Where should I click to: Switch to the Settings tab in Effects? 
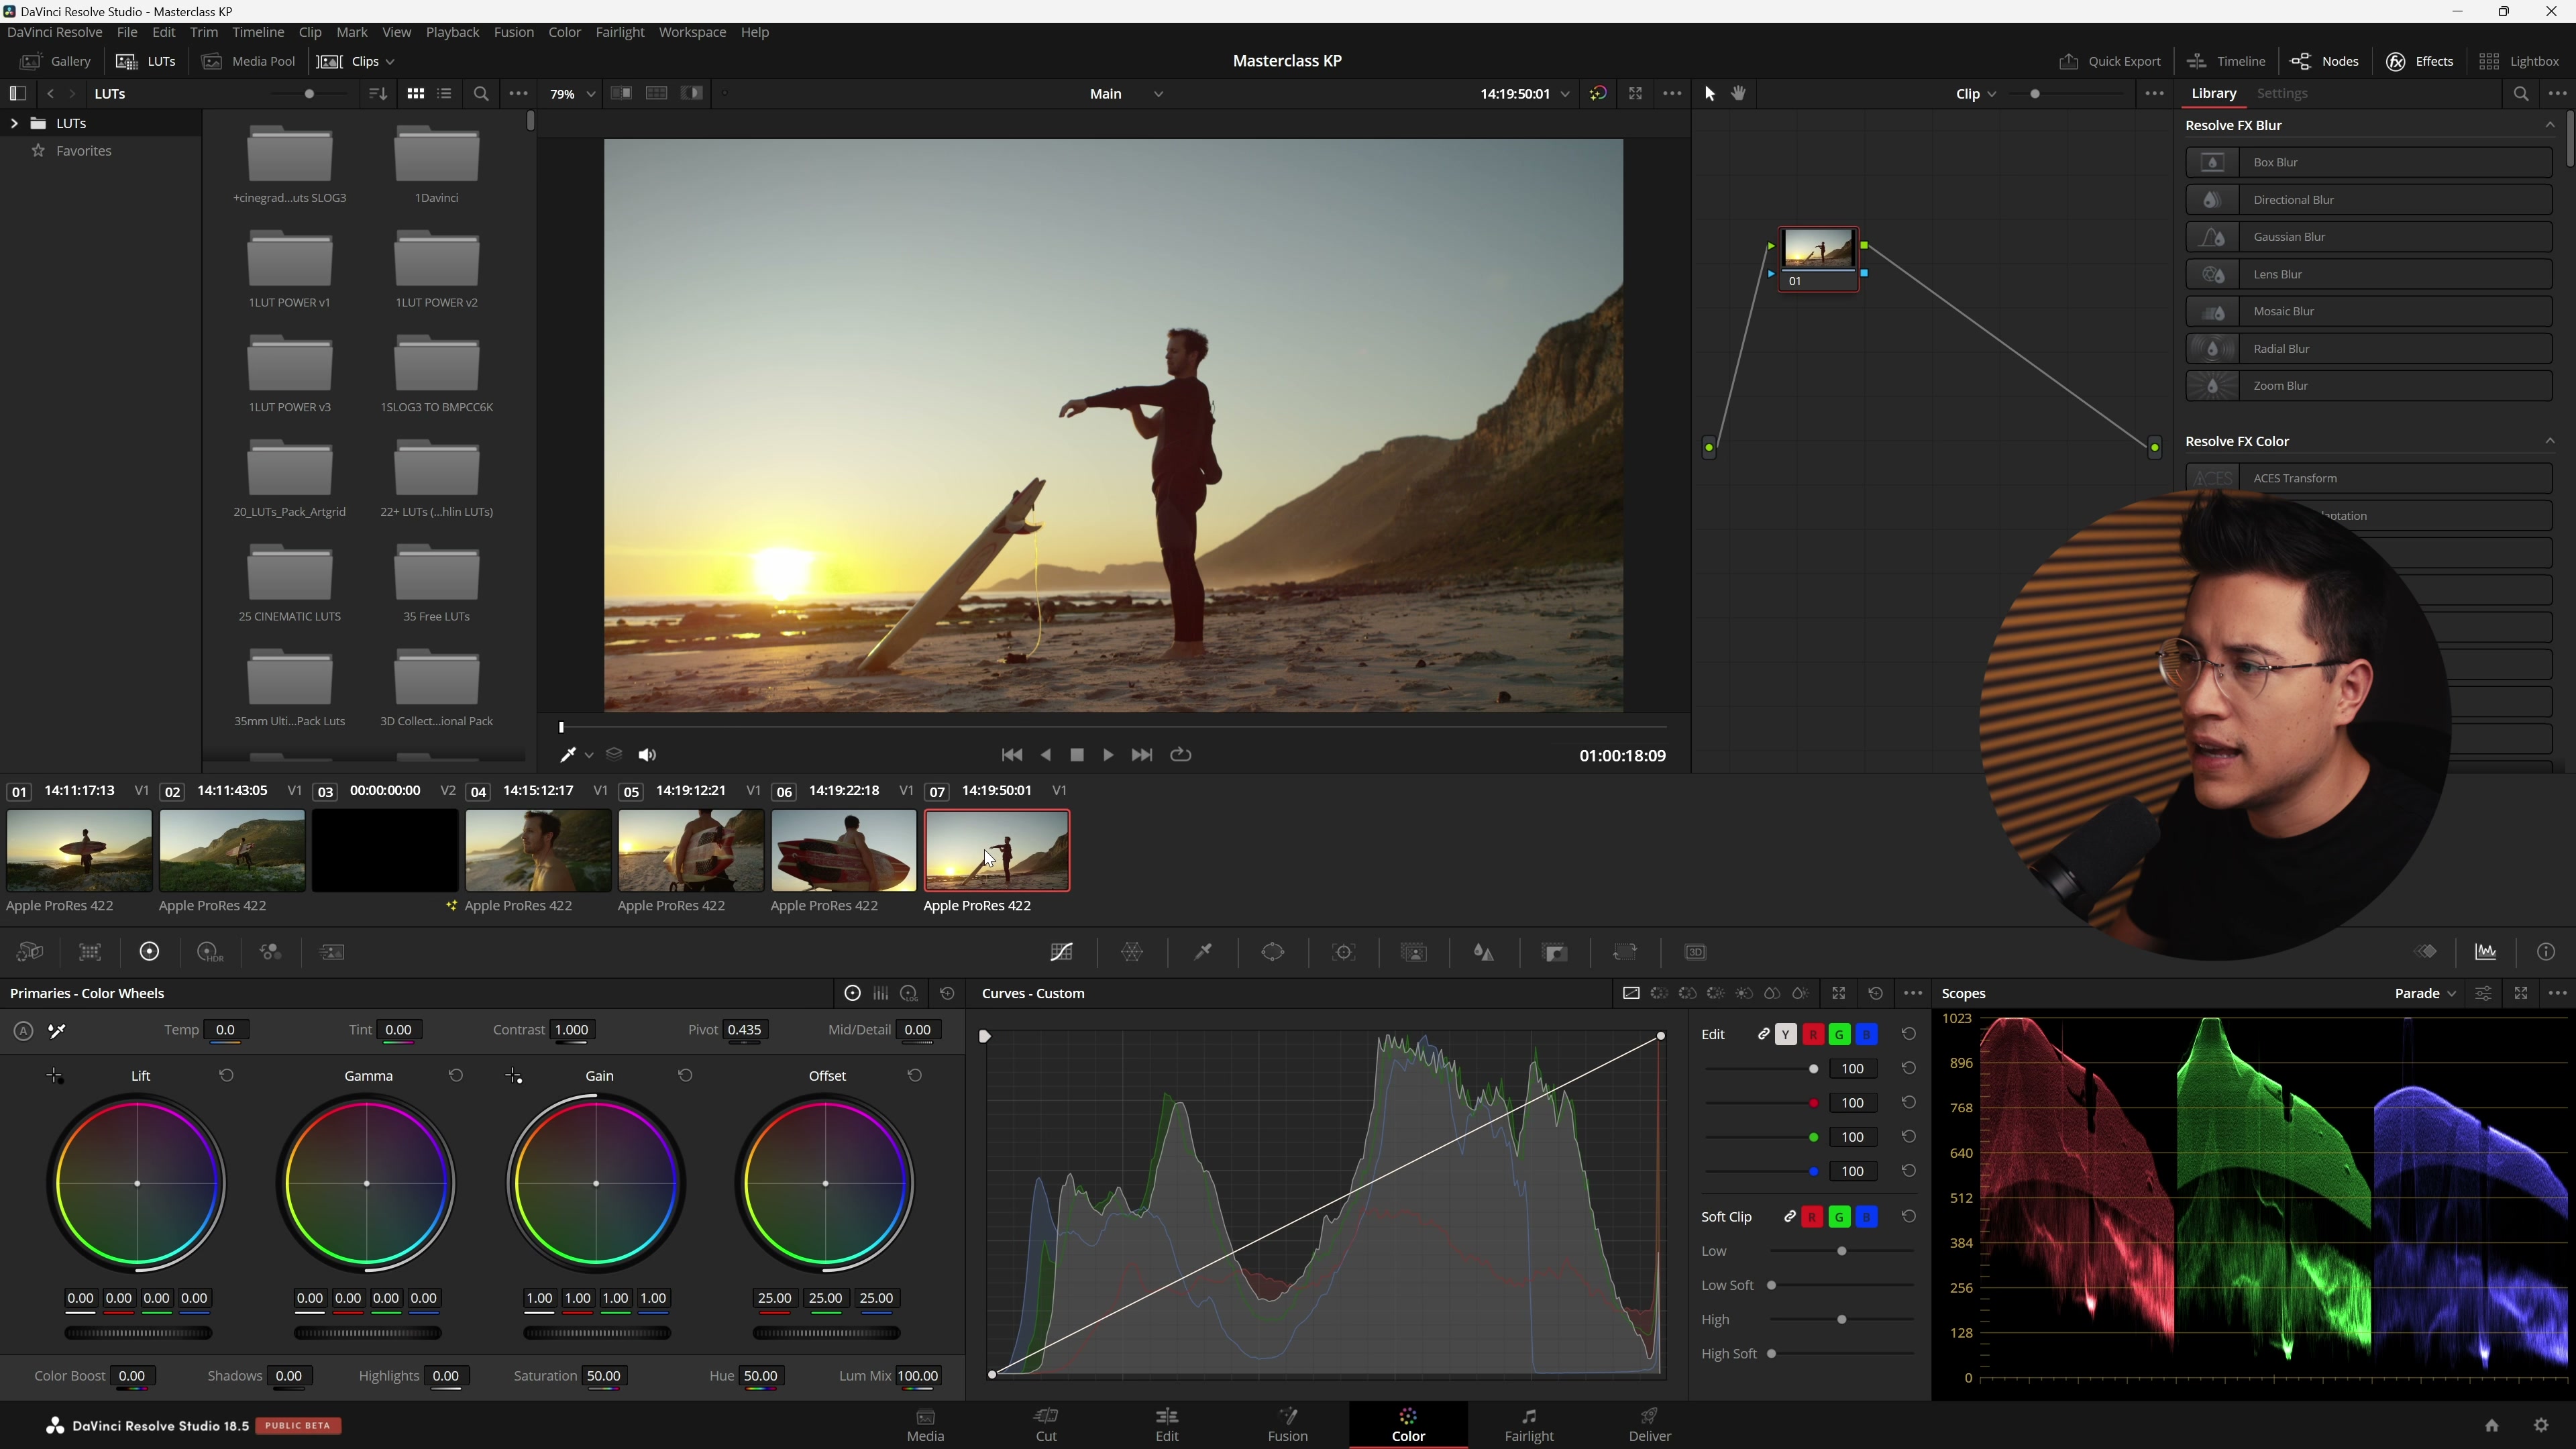[2281, 93]
